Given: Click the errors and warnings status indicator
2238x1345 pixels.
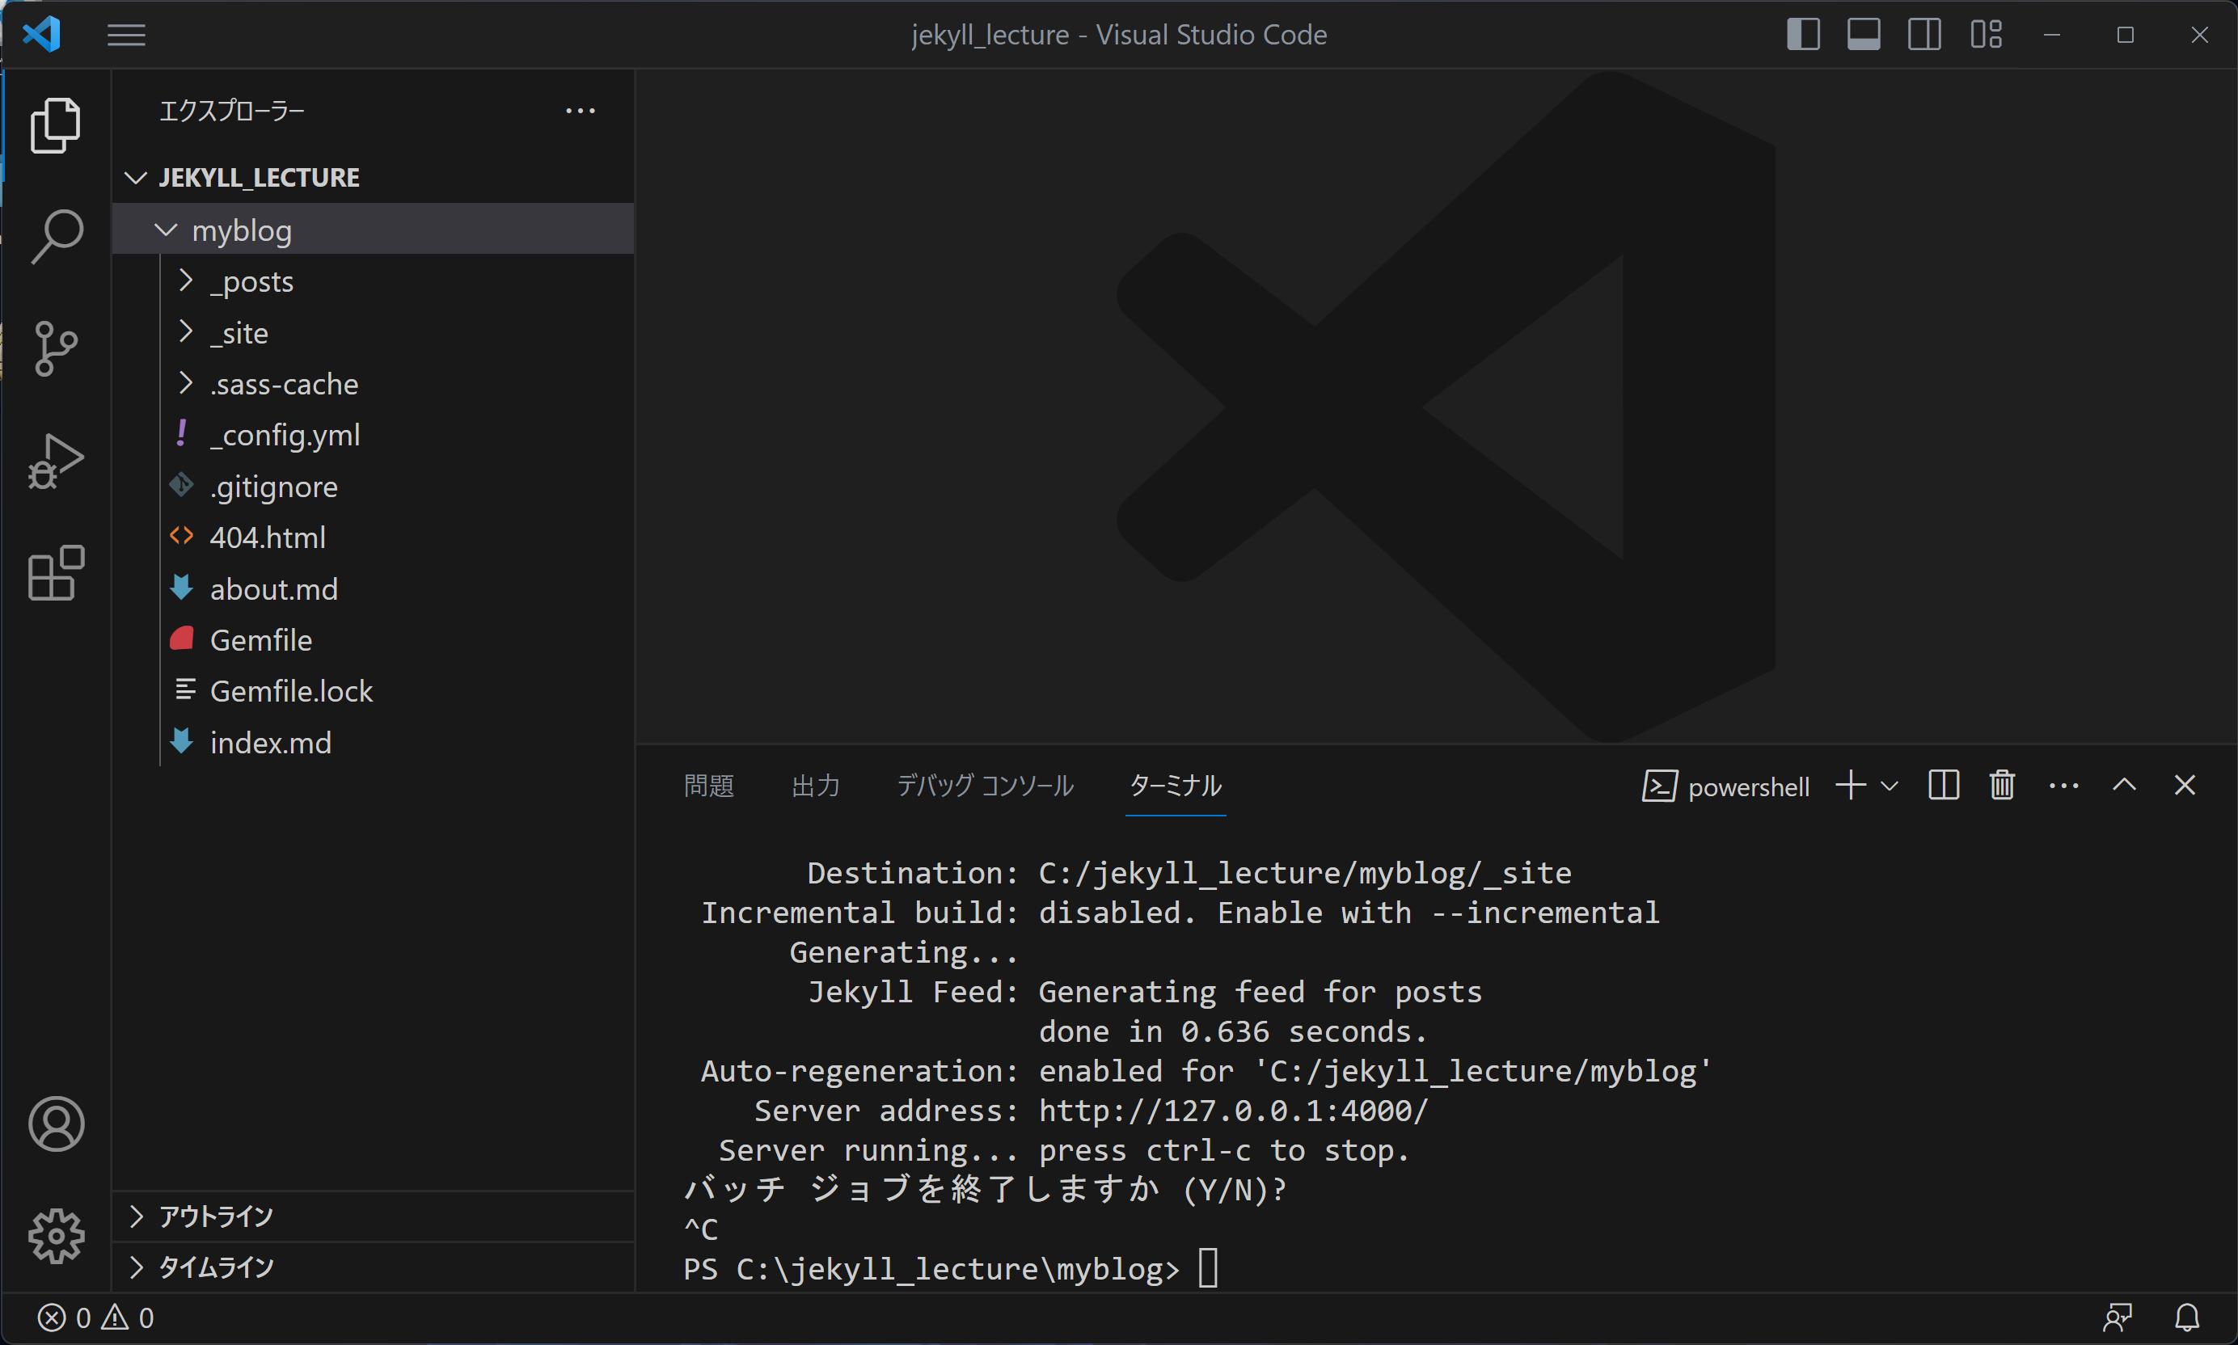Looking at the screenshot, I should 96,1317.
